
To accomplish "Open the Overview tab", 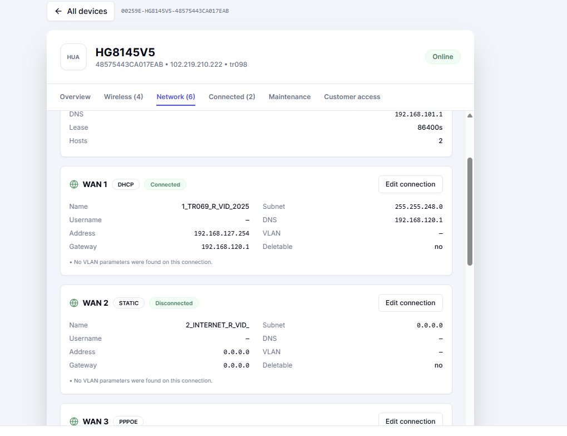I will pyautogui.click(x=75, y=97).
